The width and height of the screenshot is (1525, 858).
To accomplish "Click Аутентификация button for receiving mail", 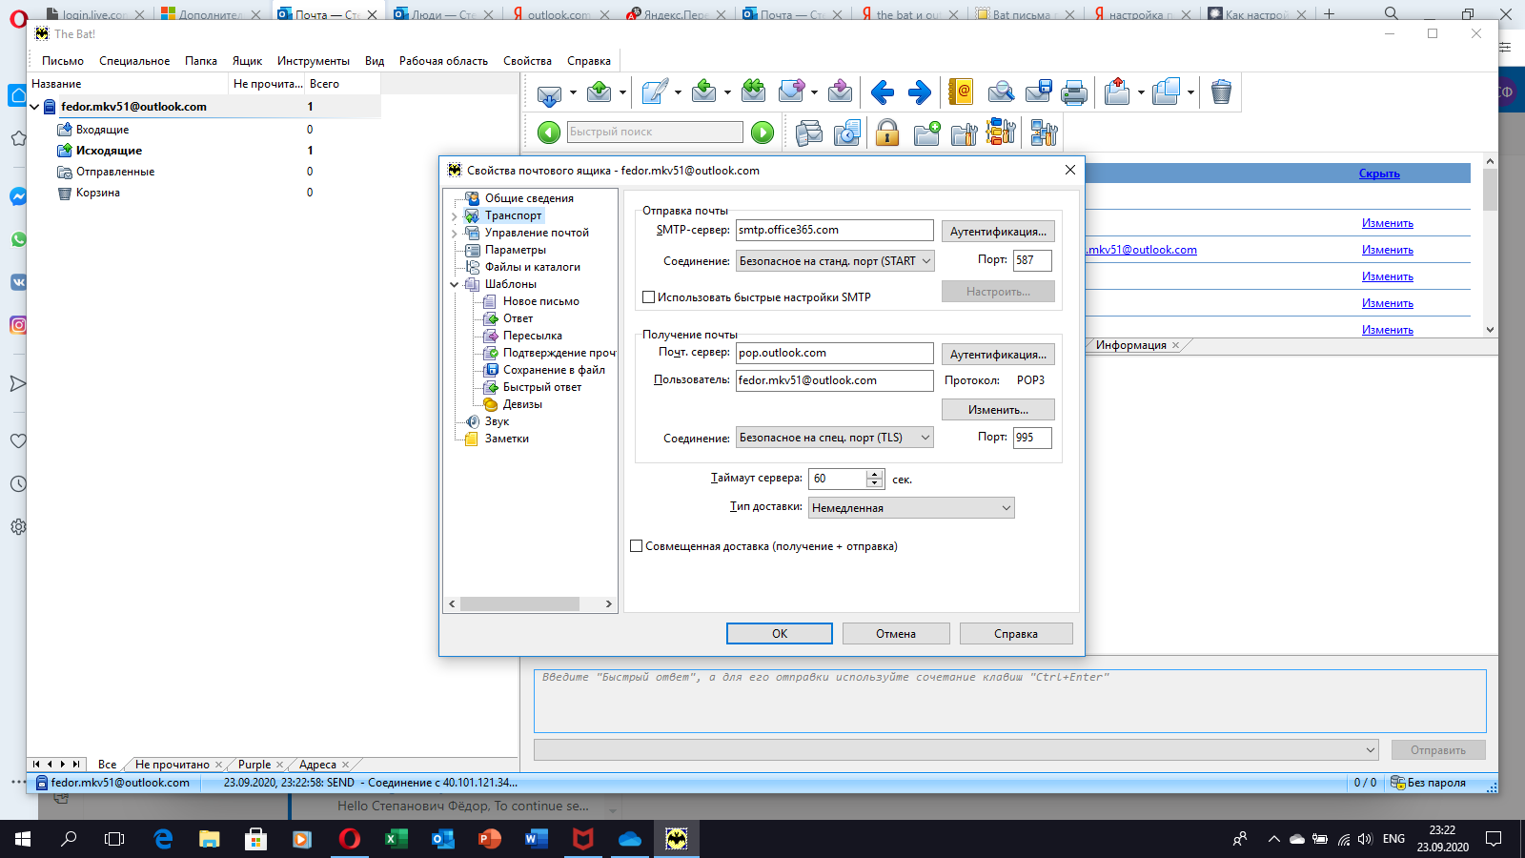I will (x=998, y=355).
